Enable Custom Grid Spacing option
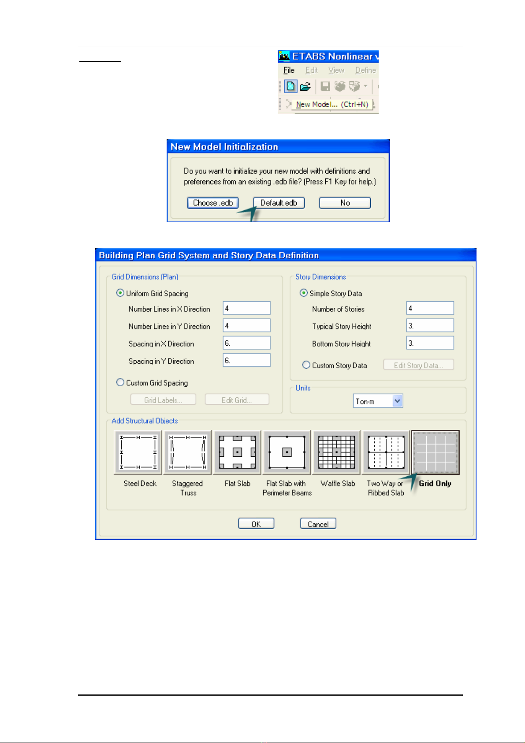 (120, 382)
